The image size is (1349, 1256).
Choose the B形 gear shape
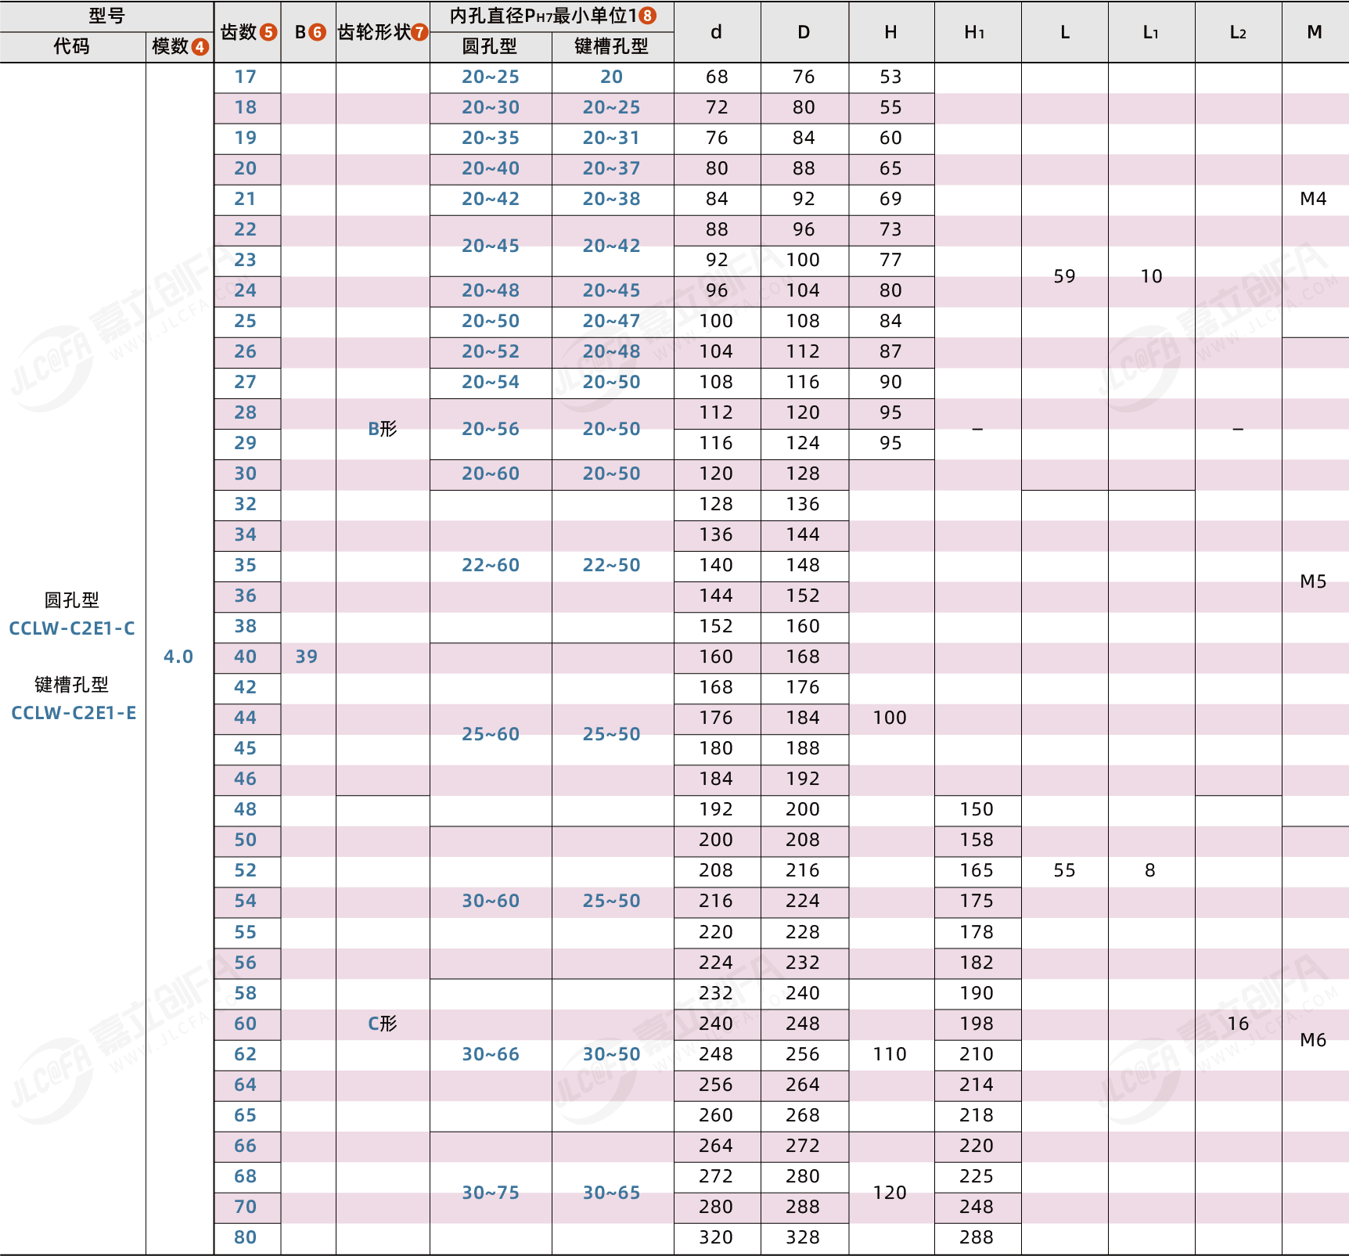tap(383, 429)
